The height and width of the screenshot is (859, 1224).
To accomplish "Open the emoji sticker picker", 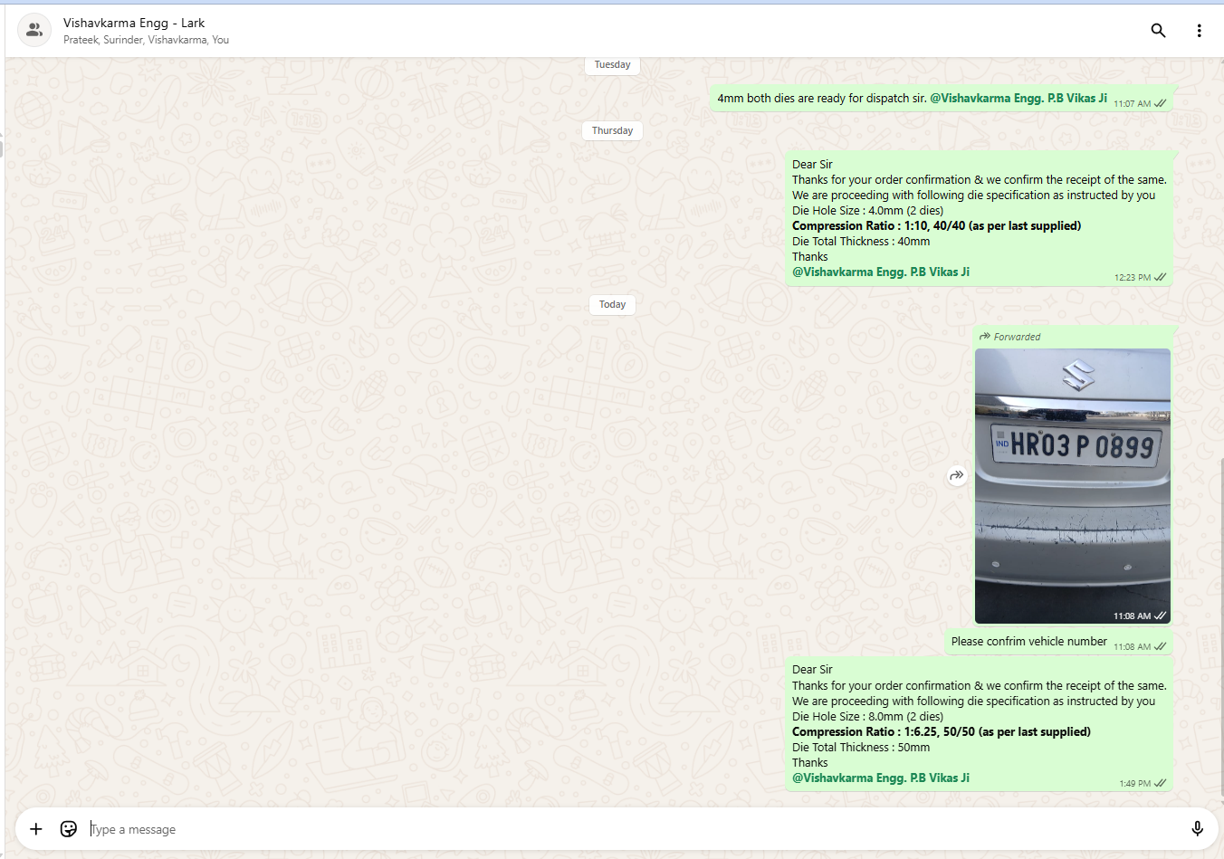I will click(69, 829).
